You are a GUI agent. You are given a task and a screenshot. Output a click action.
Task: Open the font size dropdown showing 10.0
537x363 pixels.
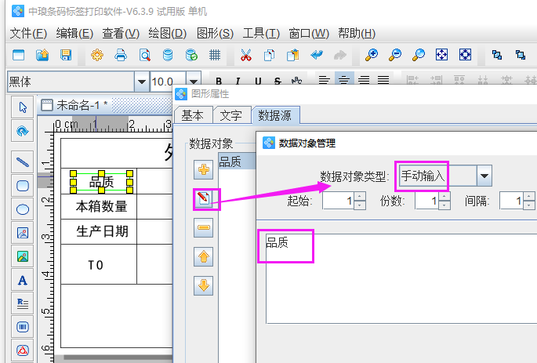[193, 82]
